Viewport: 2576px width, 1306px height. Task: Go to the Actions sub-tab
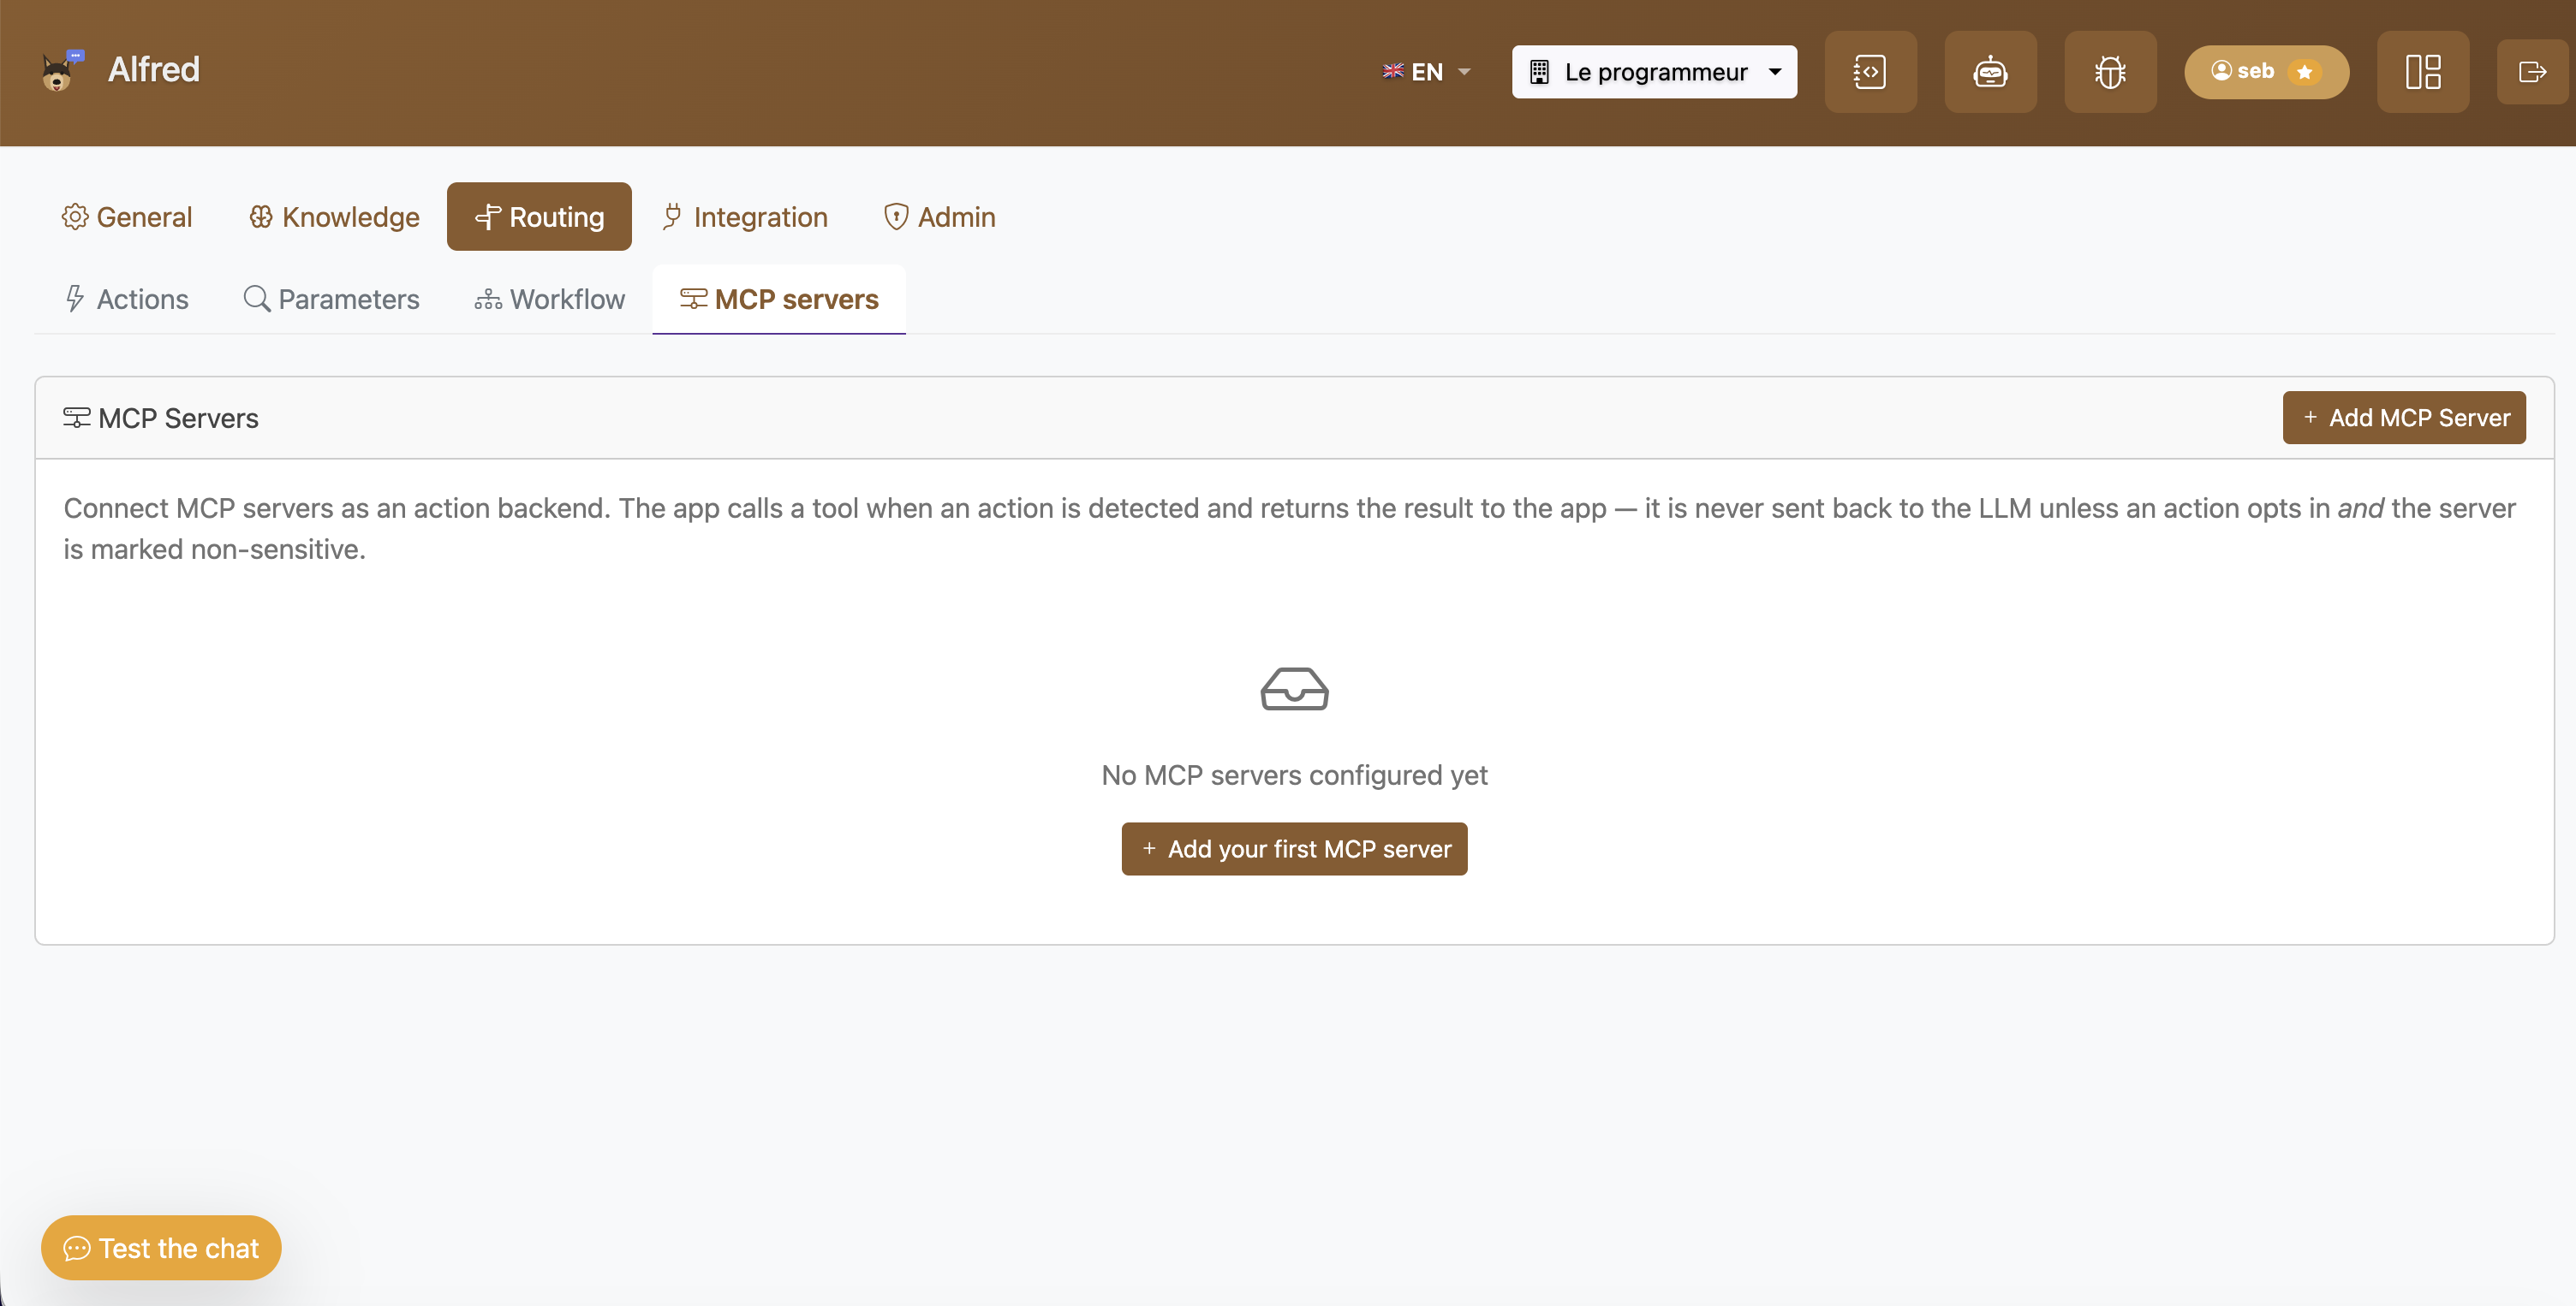click(126, 299)
